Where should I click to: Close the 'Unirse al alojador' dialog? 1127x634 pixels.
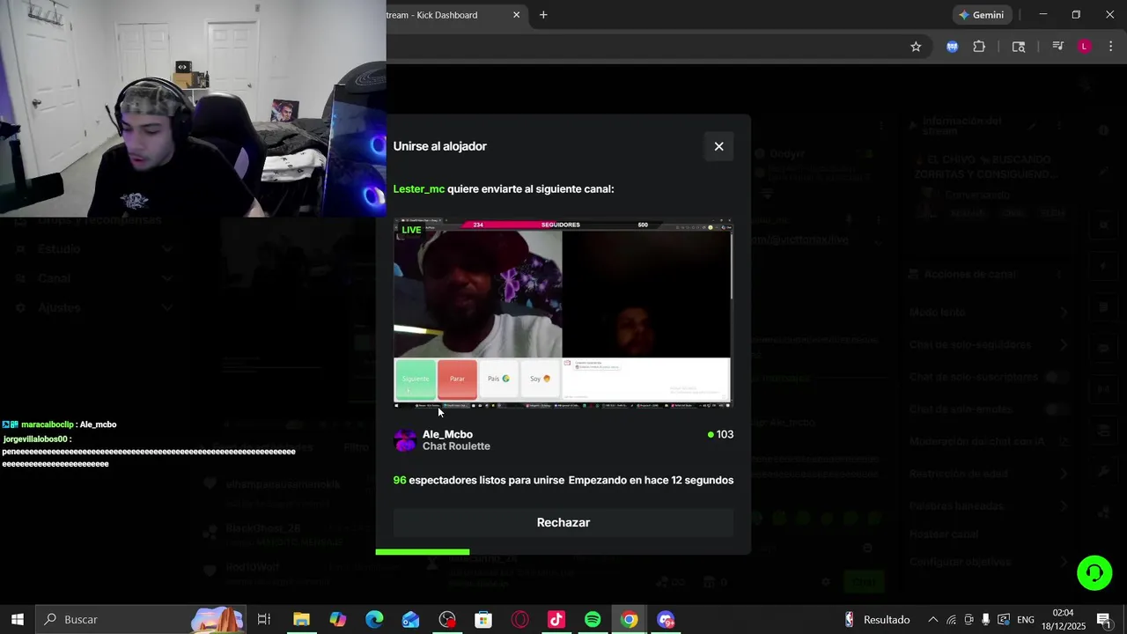[x=718, y=146]
